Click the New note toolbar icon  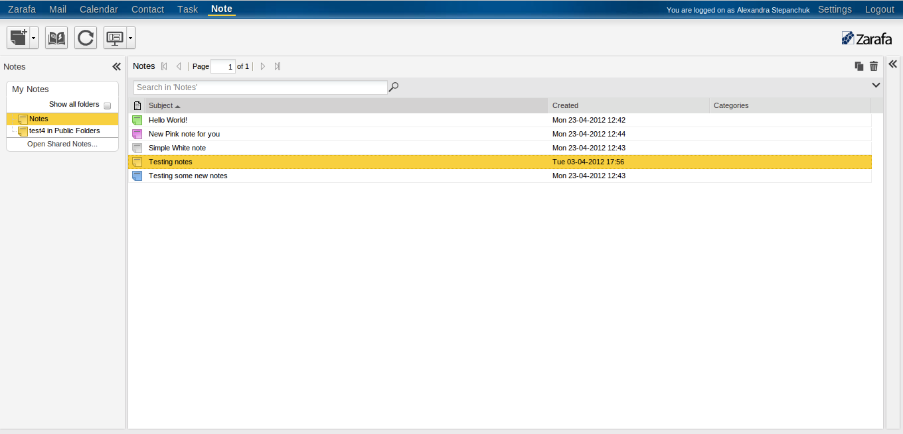click(19, 38)
